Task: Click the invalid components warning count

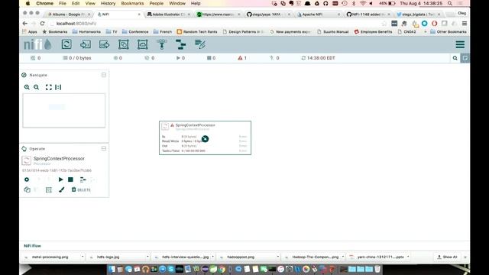Action: click(x=242, y=58)
